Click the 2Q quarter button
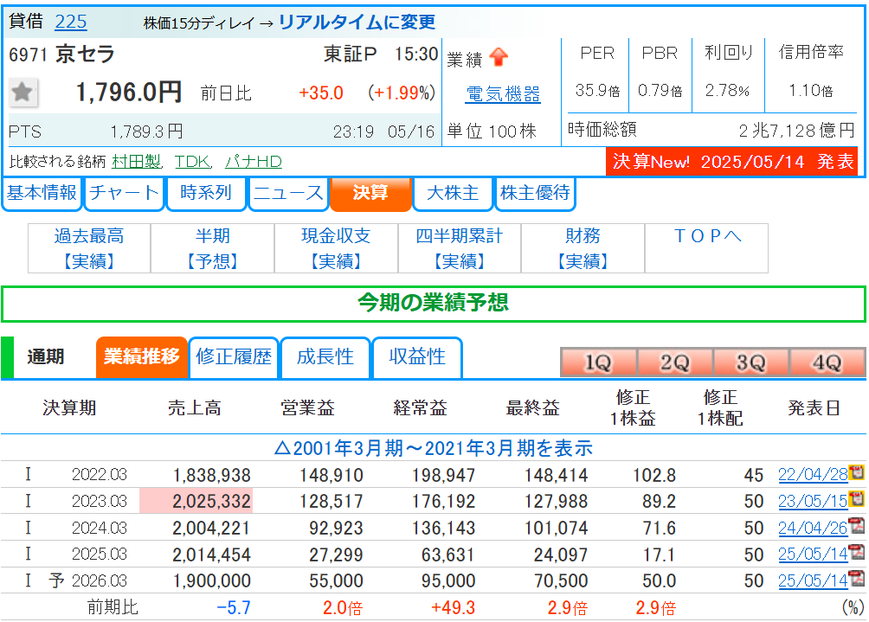The height and width of the screenshot is (622, 869). [x=675, y=362]
